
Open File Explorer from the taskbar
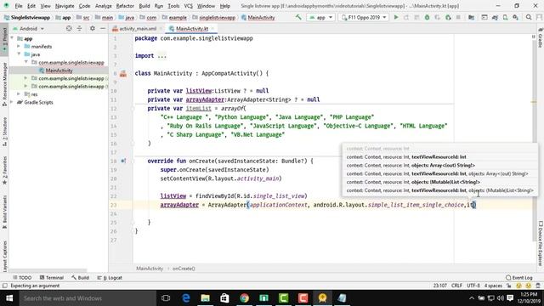(206, 298)
